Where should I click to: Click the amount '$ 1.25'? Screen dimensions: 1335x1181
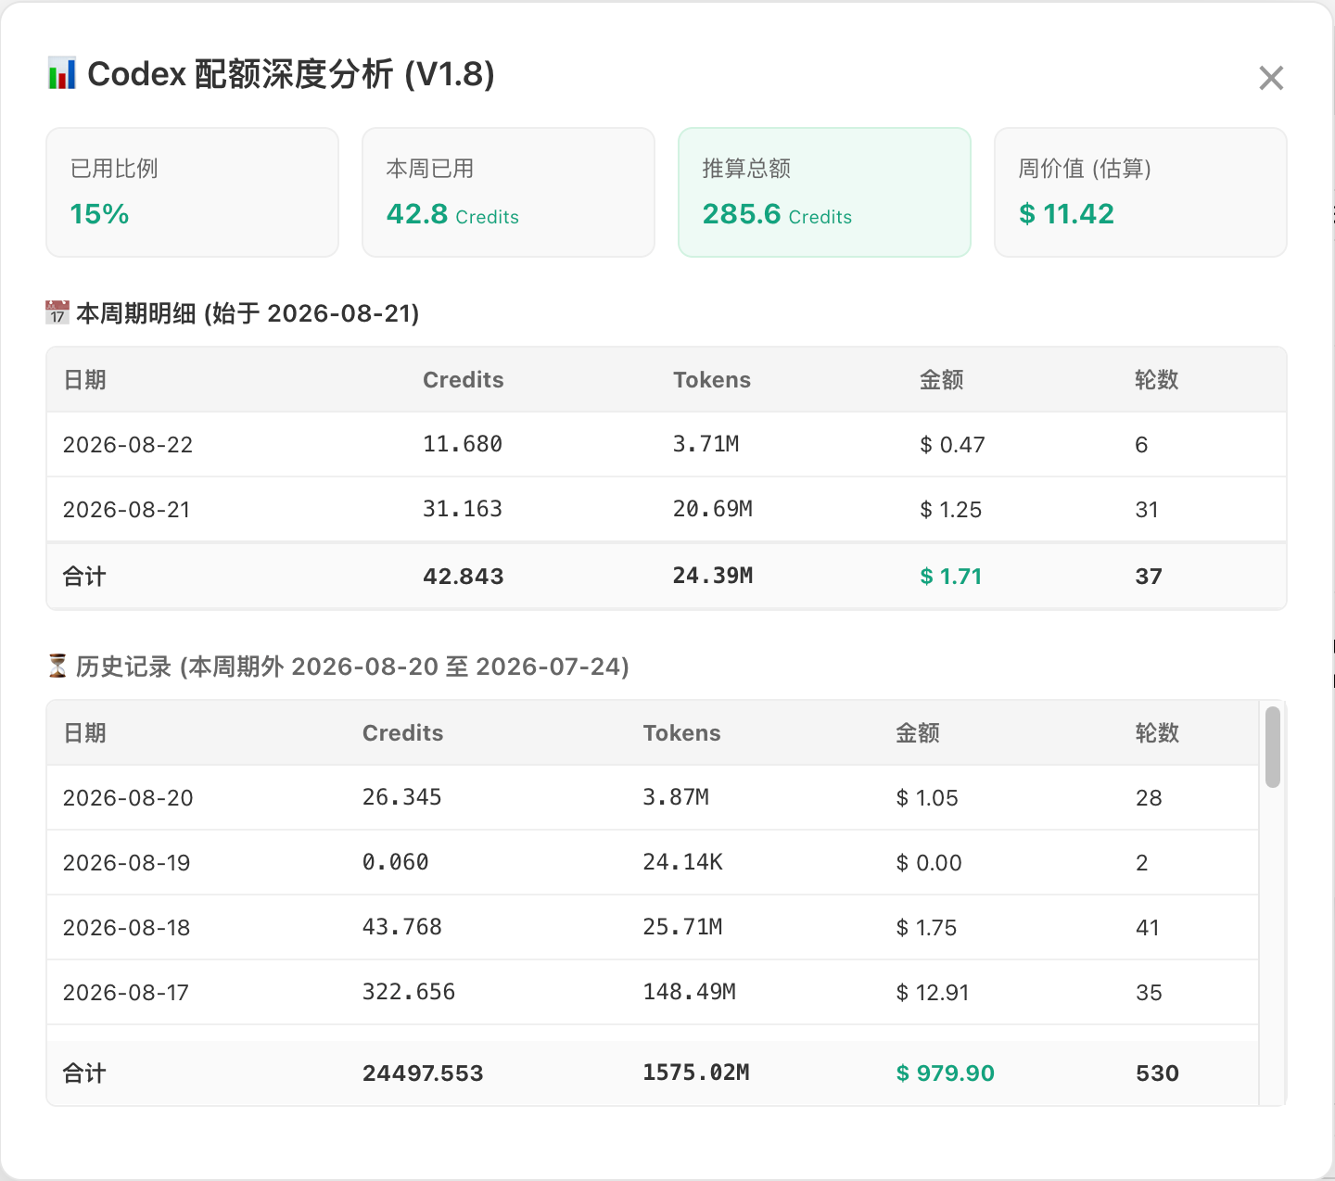950,510
